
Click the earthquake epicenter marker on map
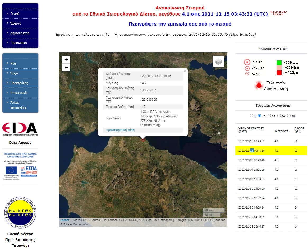143,140
